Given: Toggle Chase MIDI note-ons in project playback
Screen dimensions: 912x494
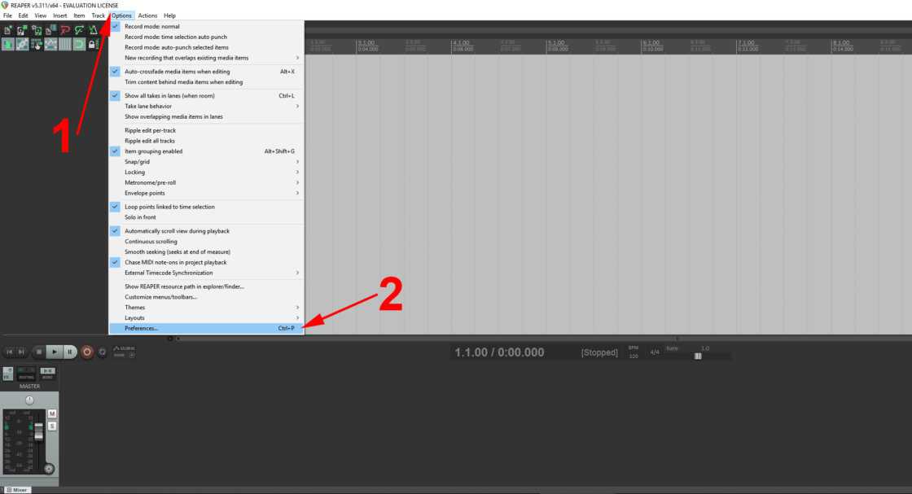Looking at the screenshot, I should (206, 262).
